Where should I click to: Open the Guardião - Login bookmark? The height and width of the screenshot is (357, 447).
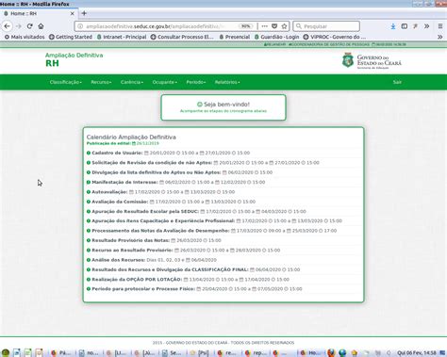[276, 37]
